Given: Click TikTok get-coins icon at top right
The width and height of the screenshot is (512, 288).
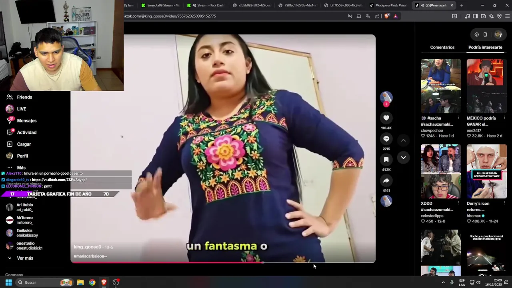Looking at the screenshot, I should 476,34.
